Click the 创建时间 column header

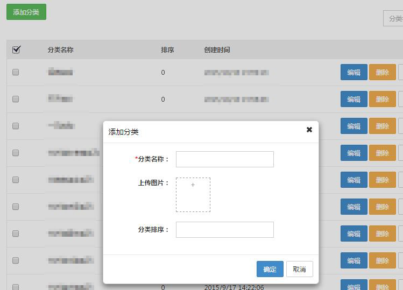click(x=217, y=50)
